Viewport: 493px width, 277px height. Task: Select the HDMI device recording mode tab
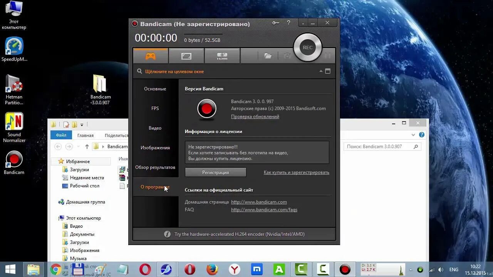[x=222, y=56]
